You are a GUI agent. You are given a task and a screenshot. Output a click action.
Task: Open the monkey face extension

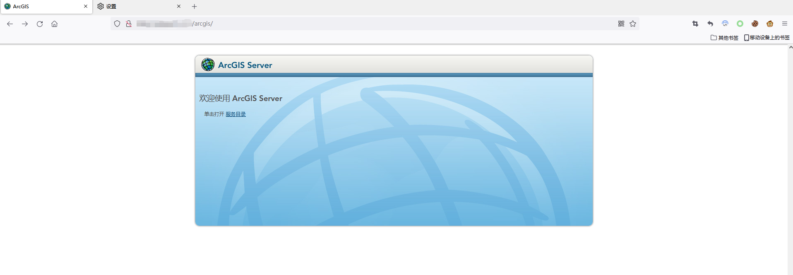point(770,24)
